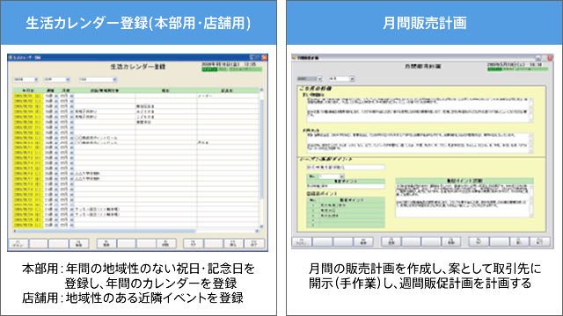Click the first text area under 今月の目標
563x316 pixels.
click(x=420, y=110)
